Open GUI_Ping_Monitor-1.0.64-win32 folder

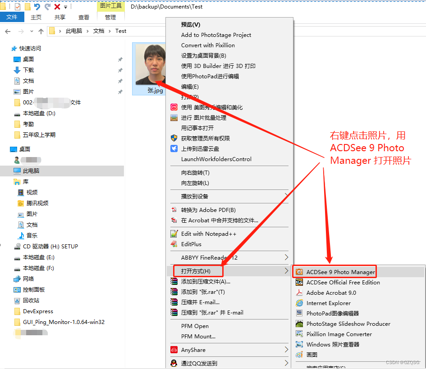64,322
